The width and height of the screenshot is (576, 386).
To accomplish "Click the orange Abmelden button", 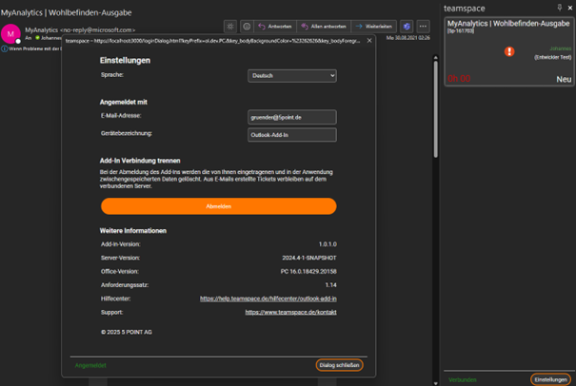I will click(x=219, y=206).
